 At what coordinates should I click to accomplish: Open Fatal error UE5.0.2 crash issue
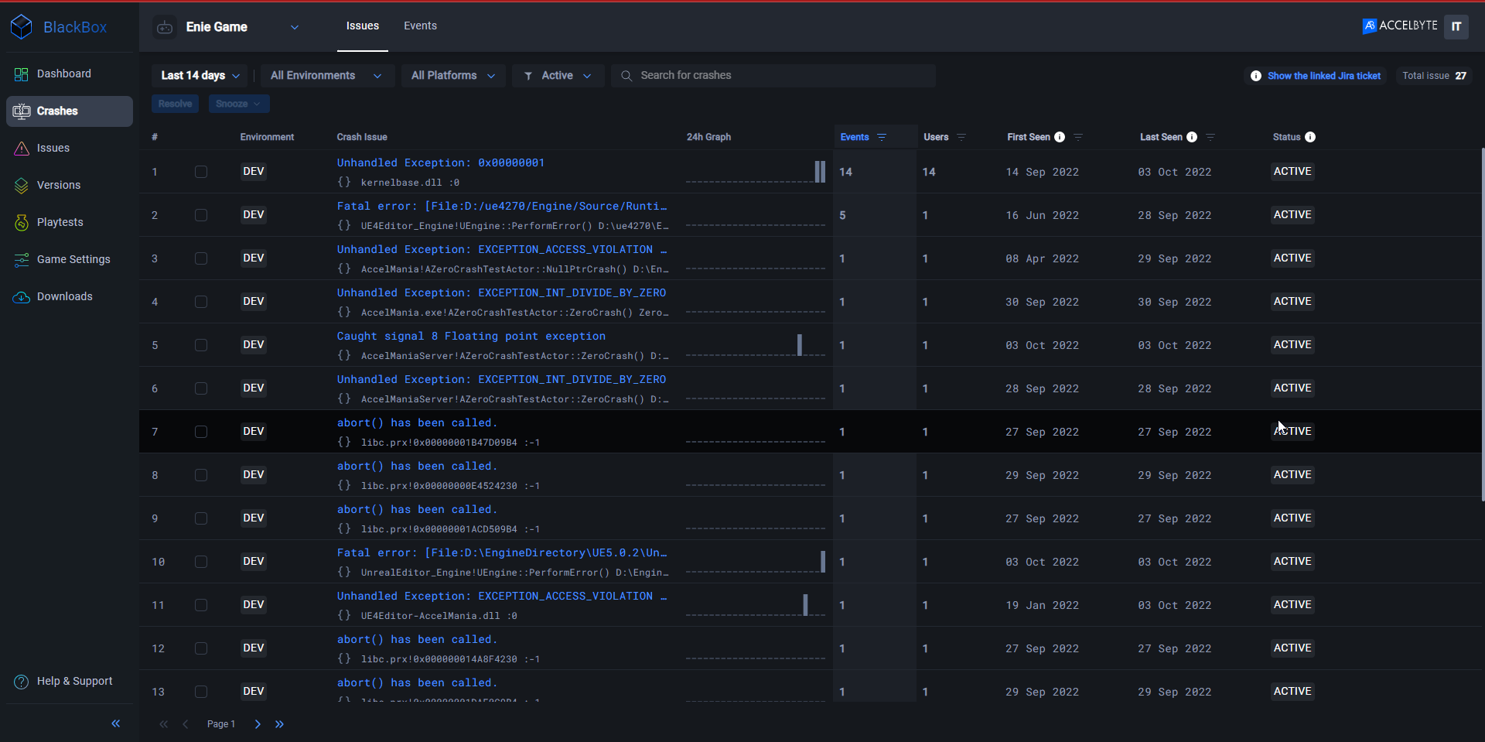tap(502, 552)
